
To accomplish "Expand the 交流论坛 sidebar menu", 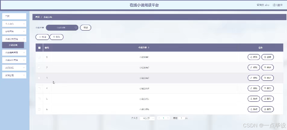I will [14, 68].
